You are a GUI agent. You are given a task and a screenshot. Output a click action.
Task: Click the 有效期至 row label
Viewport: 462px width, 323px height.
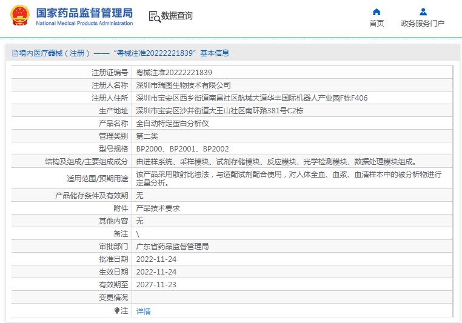(x=113, y=285)
